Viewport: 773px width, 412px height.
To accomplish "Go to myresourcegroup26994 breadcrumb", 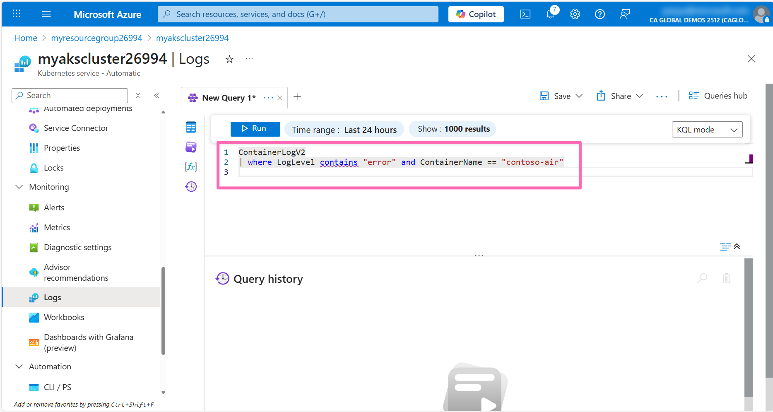I will (96, 38).
